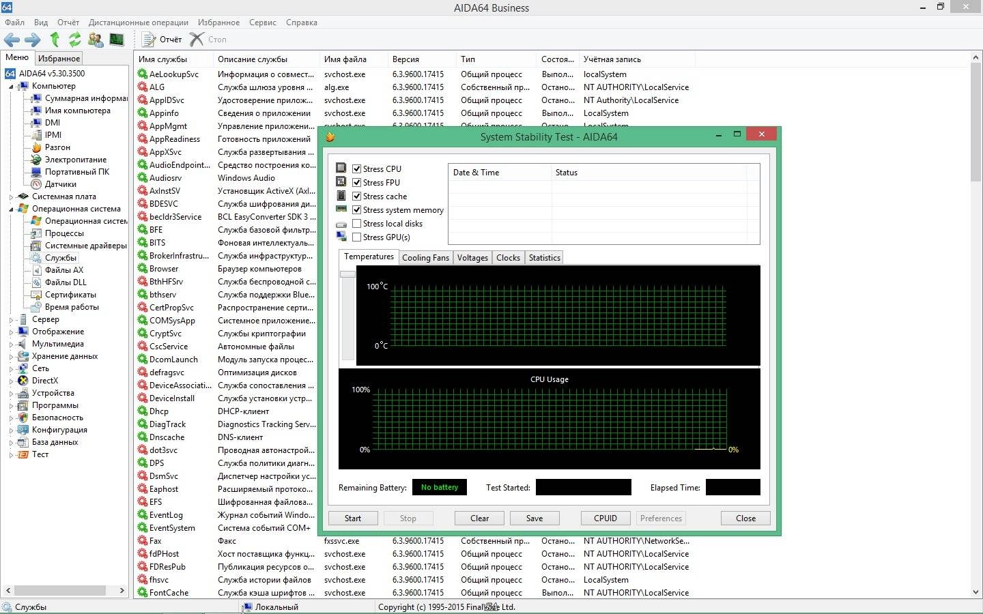Click the green up-level arrow icon

55,40
